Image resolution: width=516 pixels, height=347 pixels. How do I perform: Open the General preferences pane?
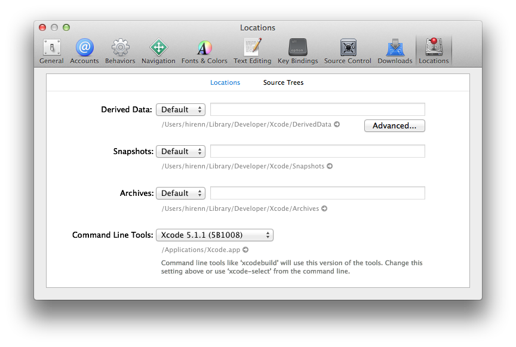click(52, 51)
